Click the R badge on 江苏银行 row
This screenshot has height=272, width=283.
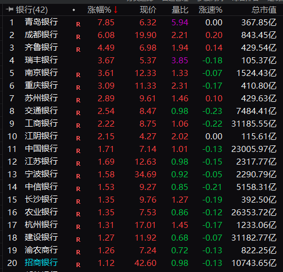click(78, 164)
